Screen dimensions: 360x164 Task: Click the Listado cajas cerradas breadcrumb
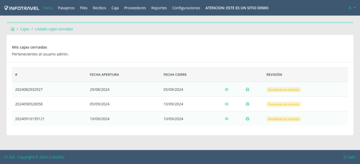tap(54, 29)
